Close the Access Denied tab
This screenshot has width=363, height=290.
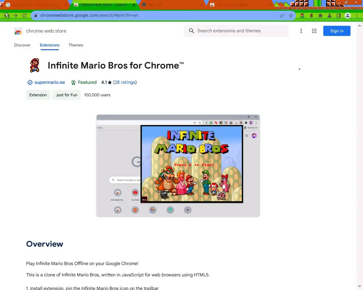[66, 5]
